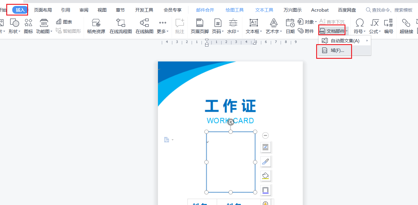Click the floating shape fill bucket icon
This screenshot has height=205, width=418.
point(265,176)
